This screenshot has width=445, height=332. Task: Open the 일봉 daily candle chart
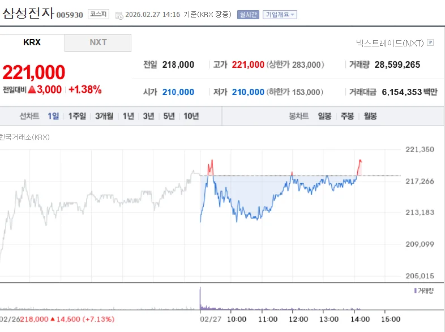click(324, 116)
